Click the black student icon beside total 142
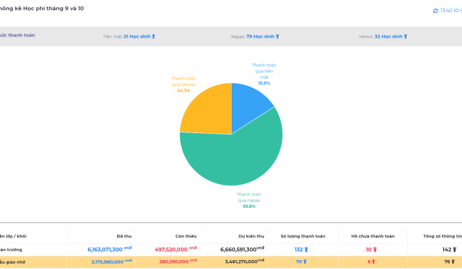The width and height of the screenshot is (462, 269). 454,249
